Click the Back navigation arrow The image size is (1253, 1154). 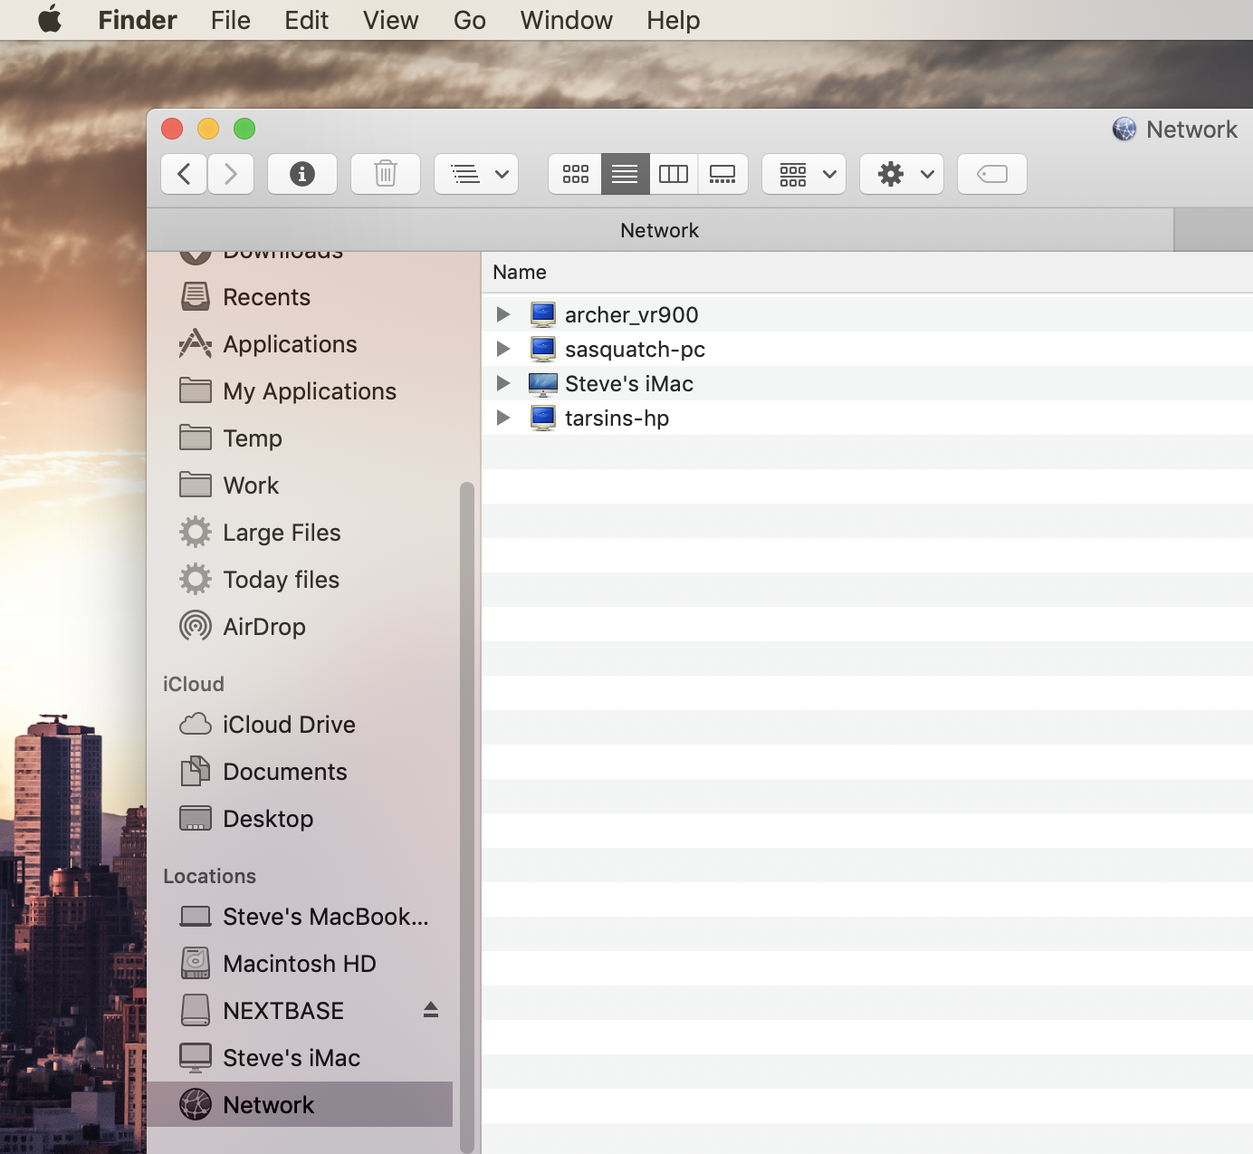(x=184, y=174)
